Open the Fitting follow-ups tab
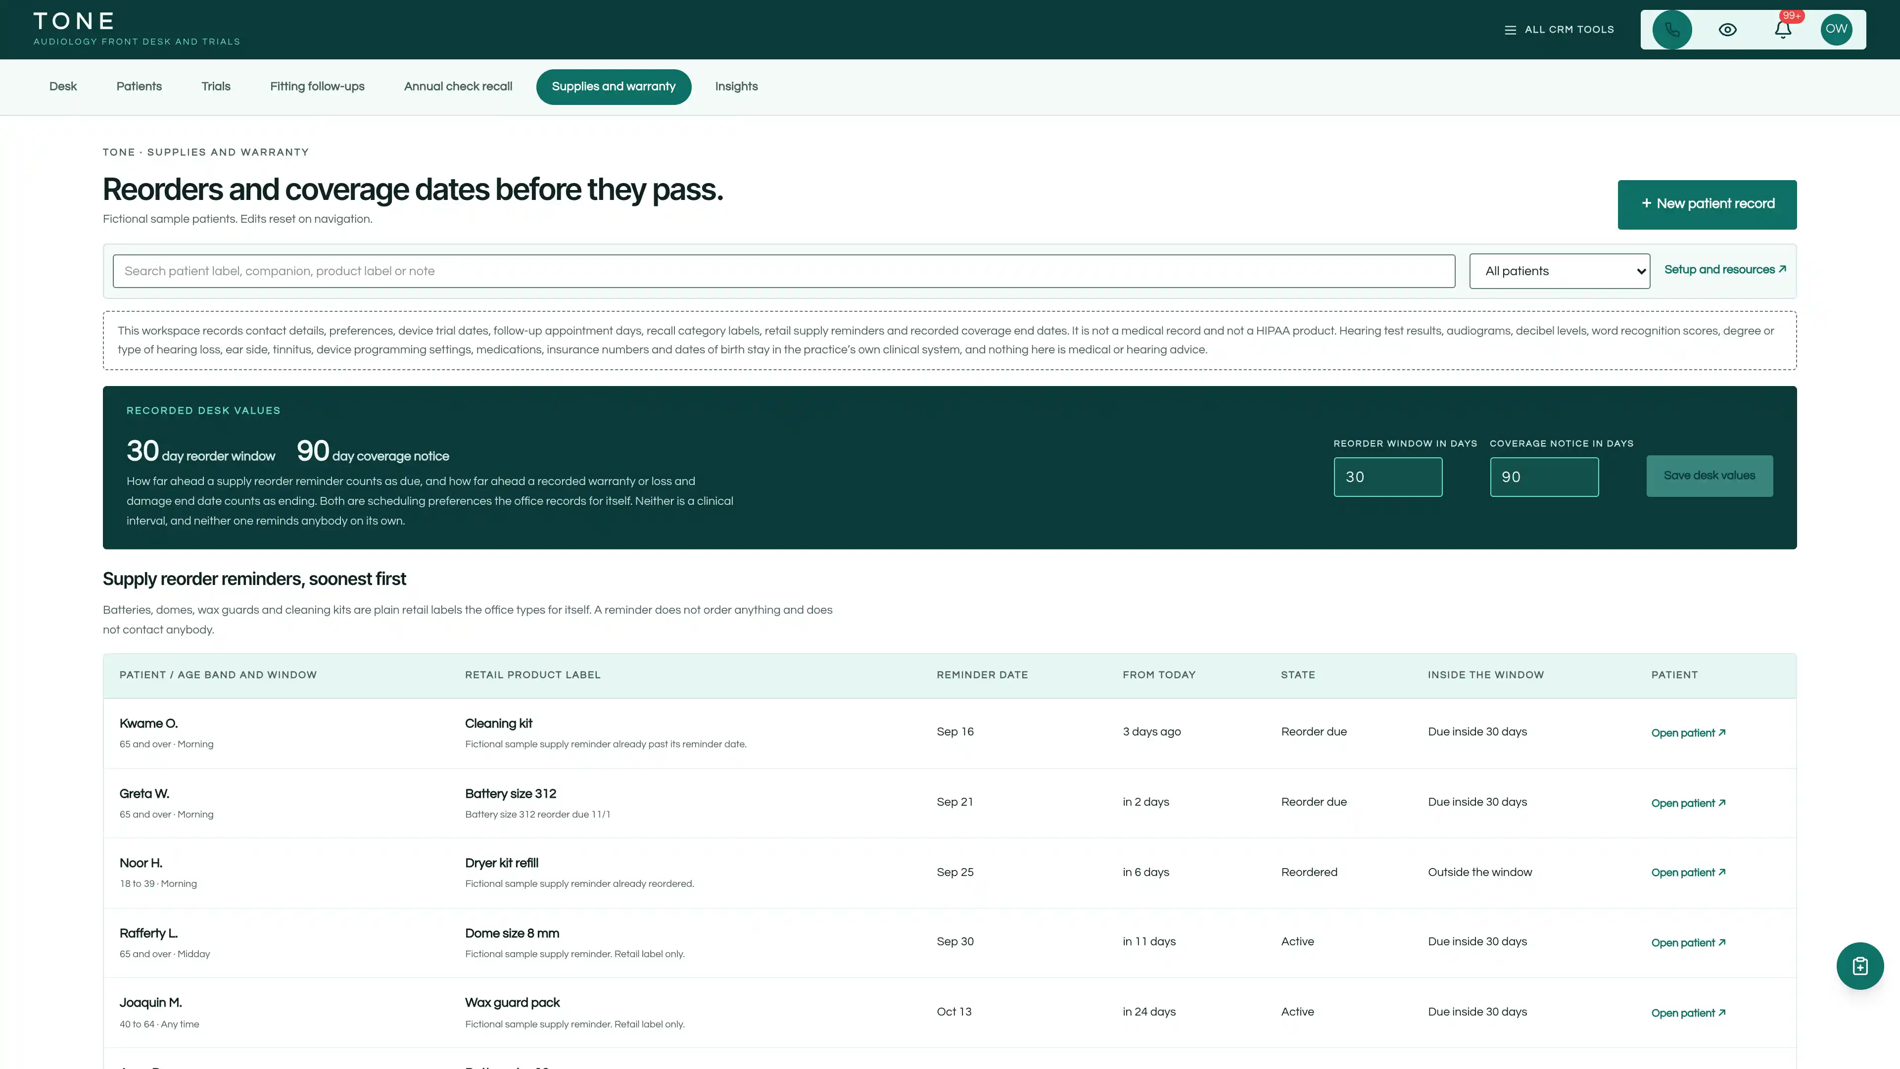This screenshot has height=1069, width=1900. pyautogui.click(x=317, y=86)
